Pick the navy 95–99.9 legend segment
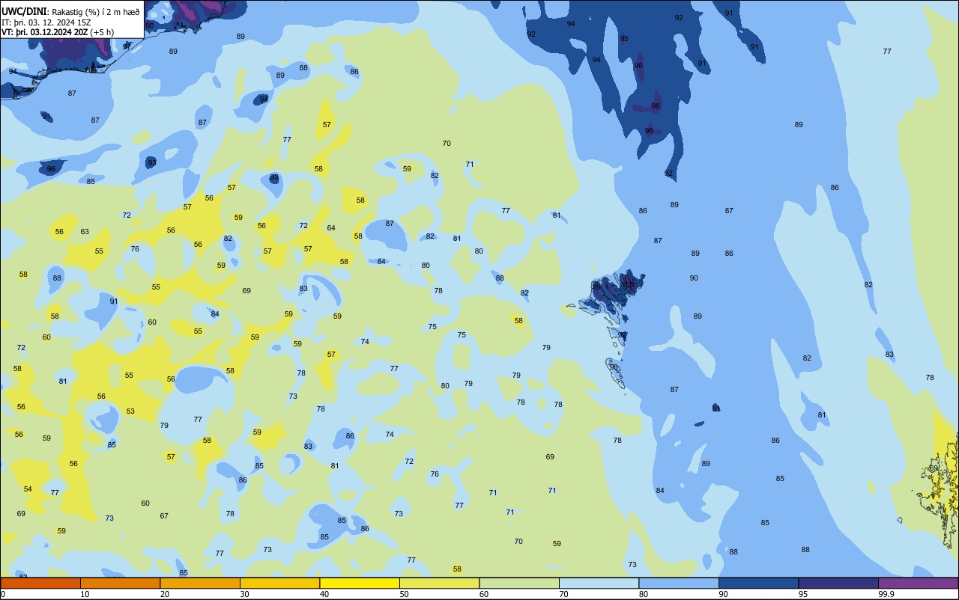 click(838, 583)
